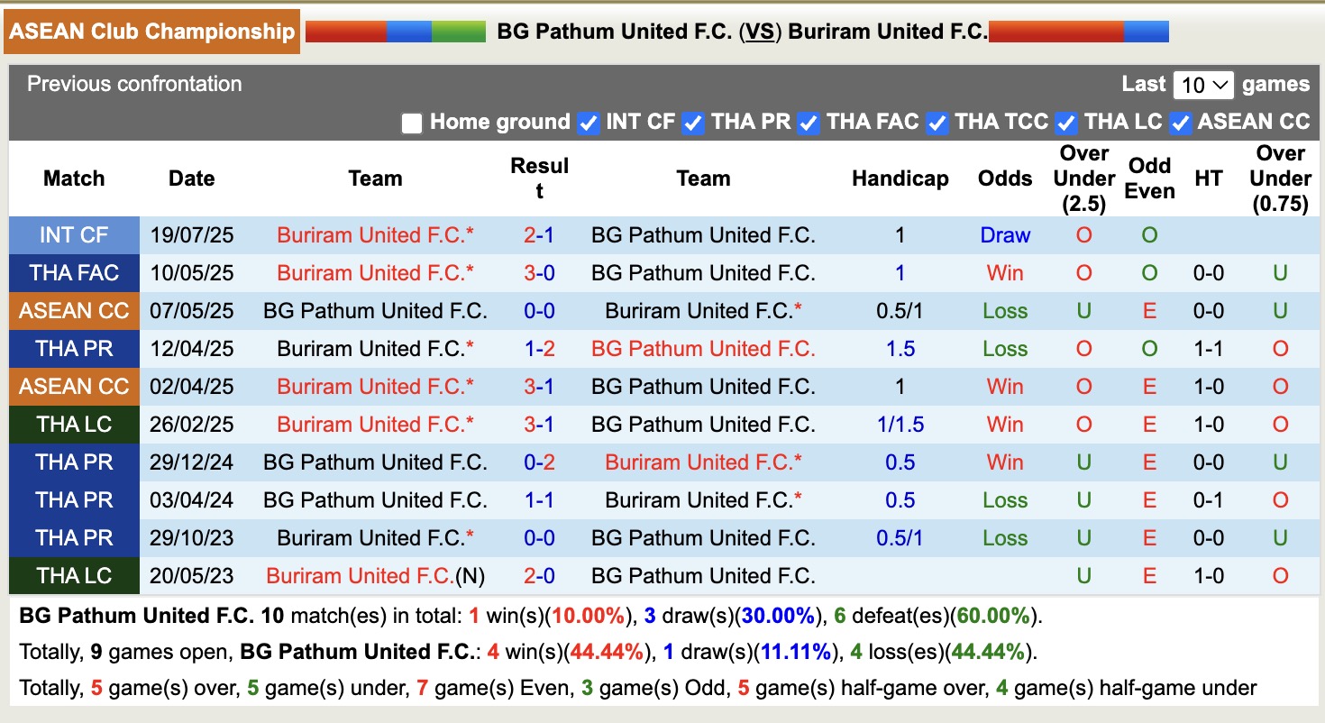1325x723 pixels.
Task: Open the Win link on the 10/05/25 match
Action: pyautogui.click(x=1004, y=273)
